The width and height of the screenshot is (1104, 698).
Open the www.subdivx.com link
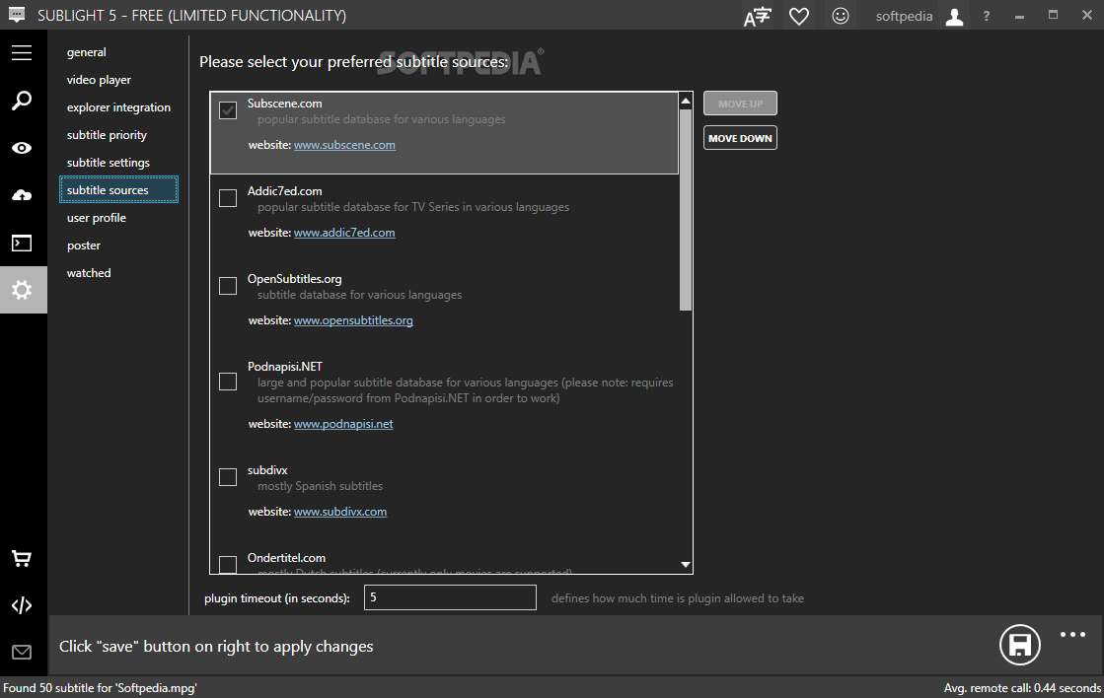(x=340, y=512)
